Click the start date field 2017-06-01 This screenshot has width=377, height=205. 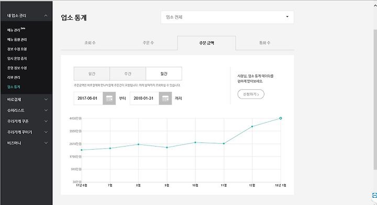point(88,99)
